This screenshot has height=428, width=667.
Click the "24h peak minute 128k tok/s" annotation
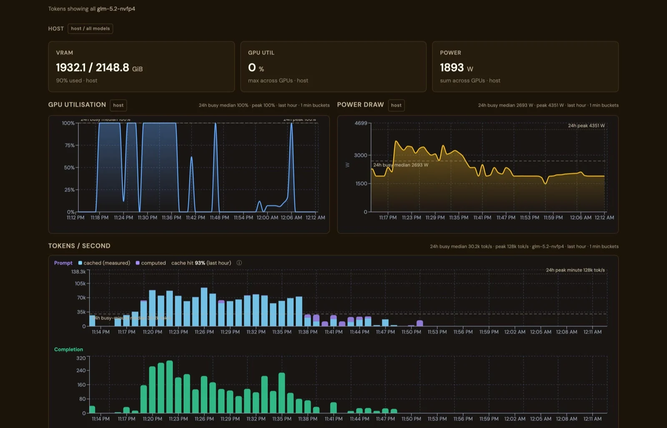coord(575,270)
